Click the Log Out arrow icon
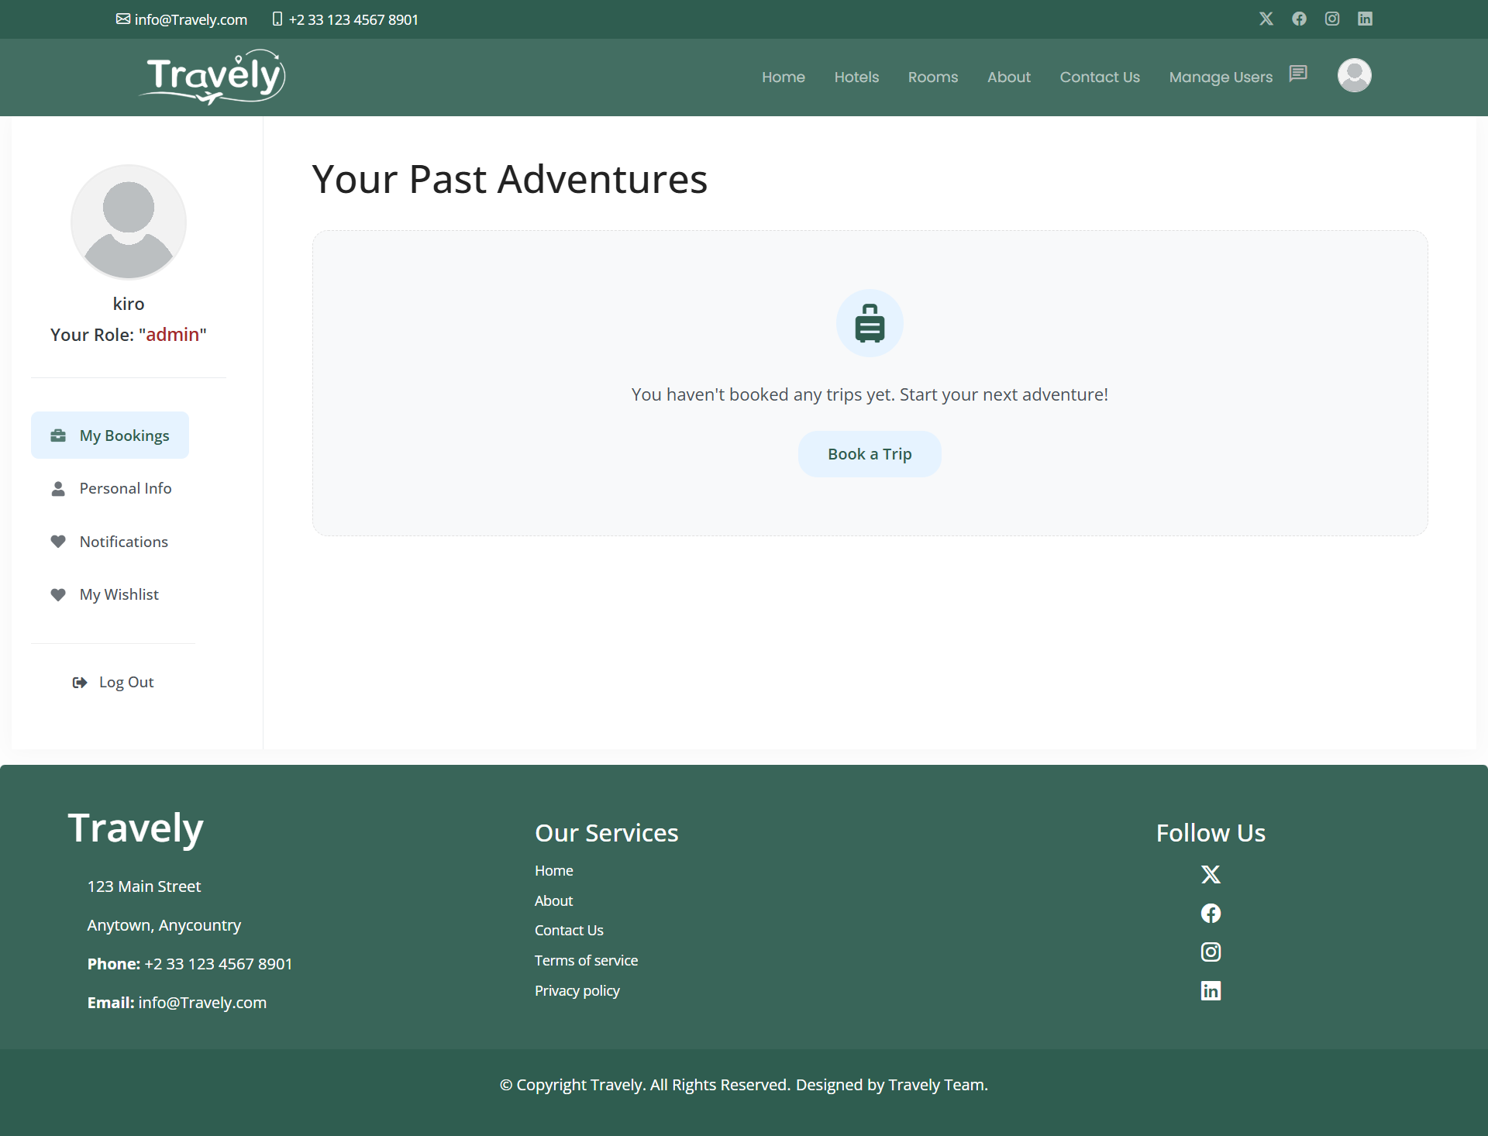This screenshot has height=1136, width=1488. tap(81, 682)
